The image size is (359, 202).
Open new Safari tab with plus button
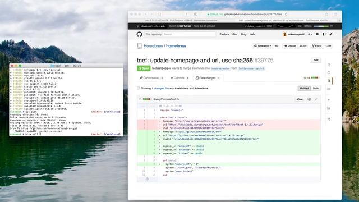(x=339, y=20)
